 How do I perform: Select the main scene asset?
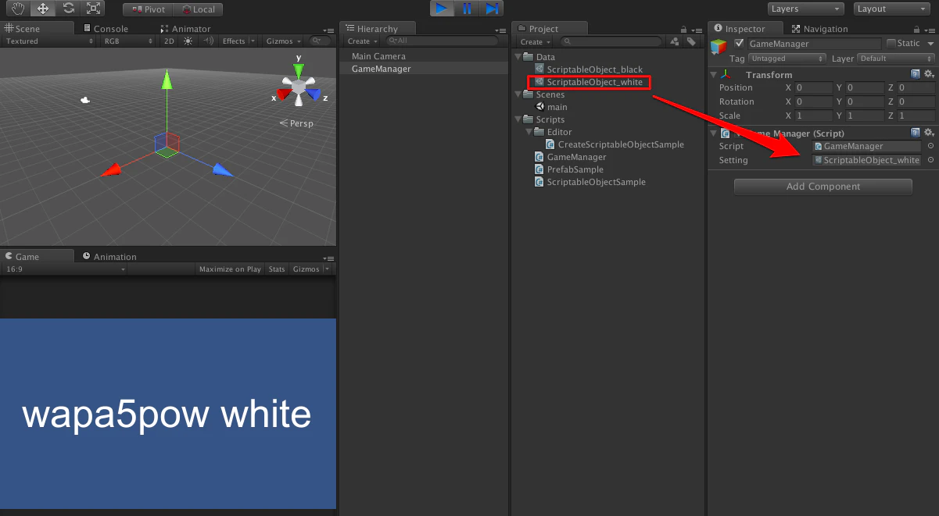(551, 107)
